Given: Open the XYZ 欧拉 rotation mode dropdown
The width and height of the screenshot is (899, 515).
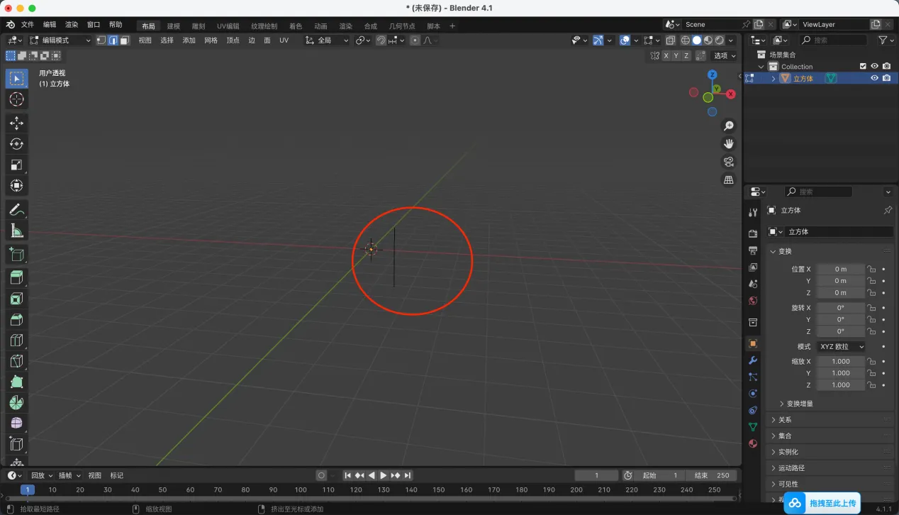Looking at the screenshot, I should click(842, 346).
